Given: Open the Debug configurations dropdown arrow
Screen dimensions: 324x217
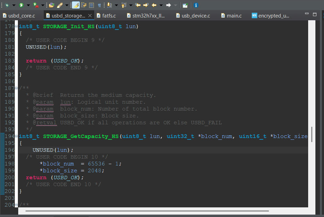Looking at the screenshot, I should click(x=14, y=5).
